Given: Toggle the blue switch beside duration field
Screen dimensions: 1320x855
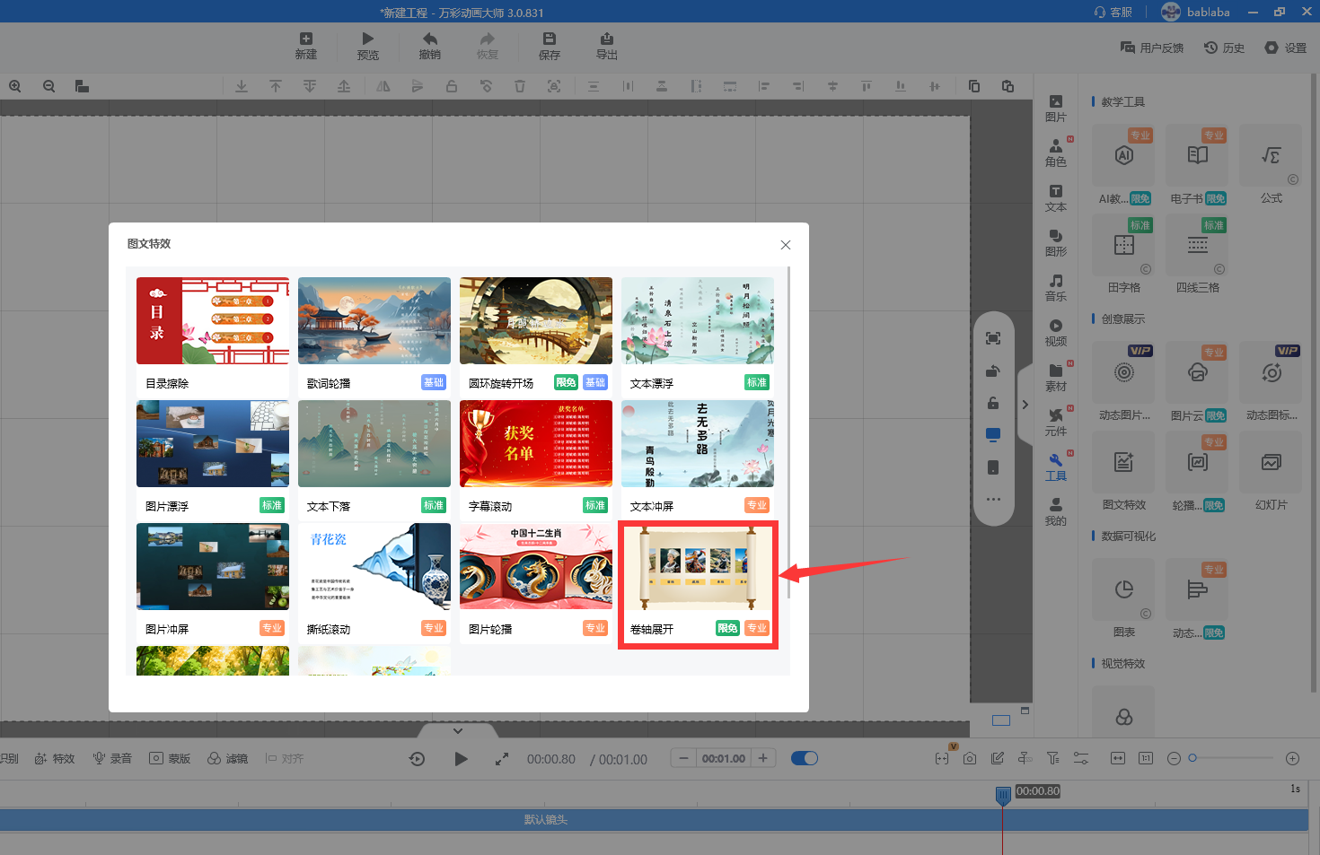Looking at the screenshot, I should coord(805,758).
